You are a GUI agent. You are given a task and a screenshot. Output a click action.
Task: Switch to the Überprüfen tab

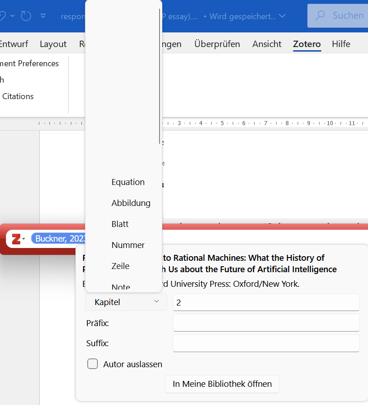click(x=217, y=44)
